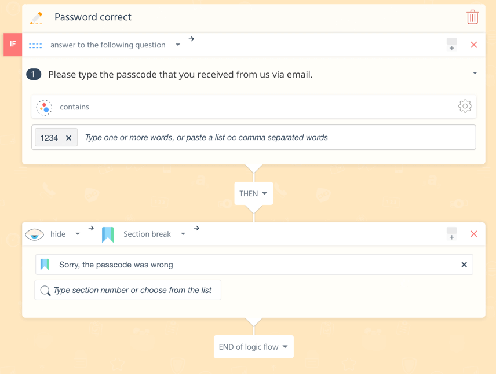Open the Section break dropdown
The image size is (496, 374).
pos(183,234)
